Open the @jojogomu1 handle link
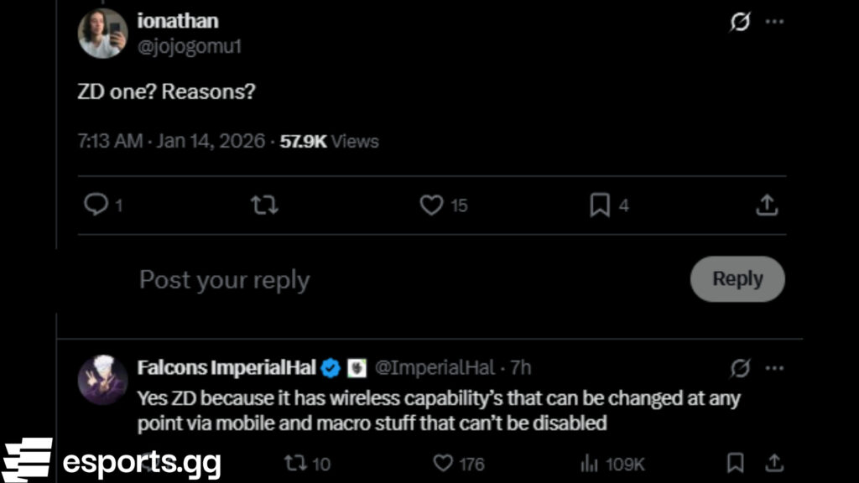 click(189, 47)
